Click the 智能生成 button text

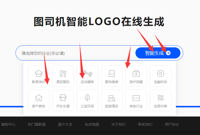point(154,53)
